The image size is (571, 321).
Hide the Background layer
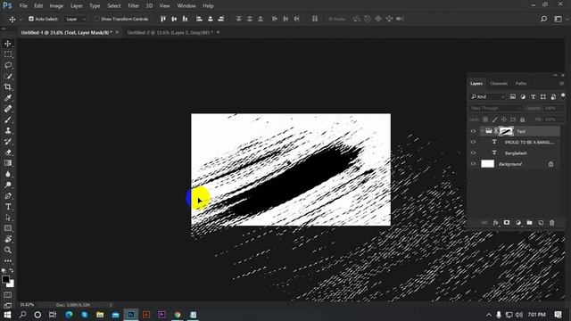tap(473, 164)
